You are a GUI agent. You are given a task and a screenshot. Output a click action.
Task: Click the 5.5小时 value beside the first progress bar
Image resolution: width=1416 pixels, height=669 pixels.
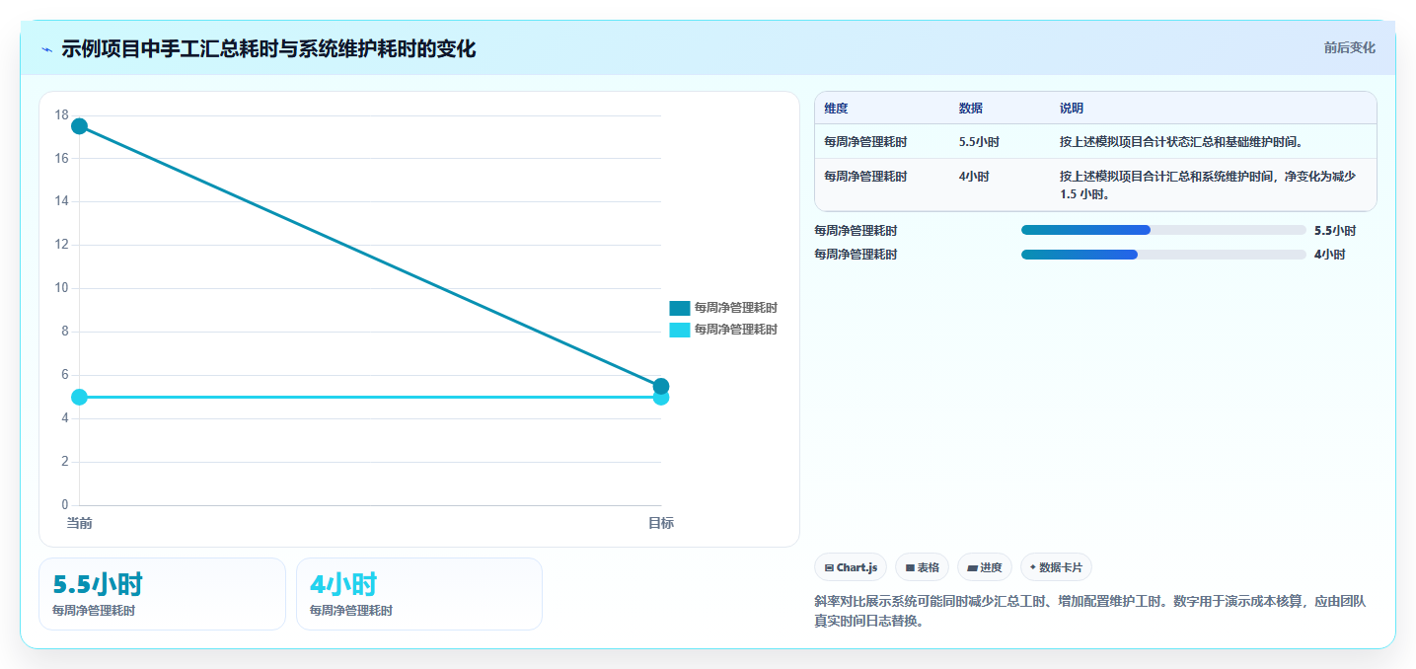coord(1335,231)
